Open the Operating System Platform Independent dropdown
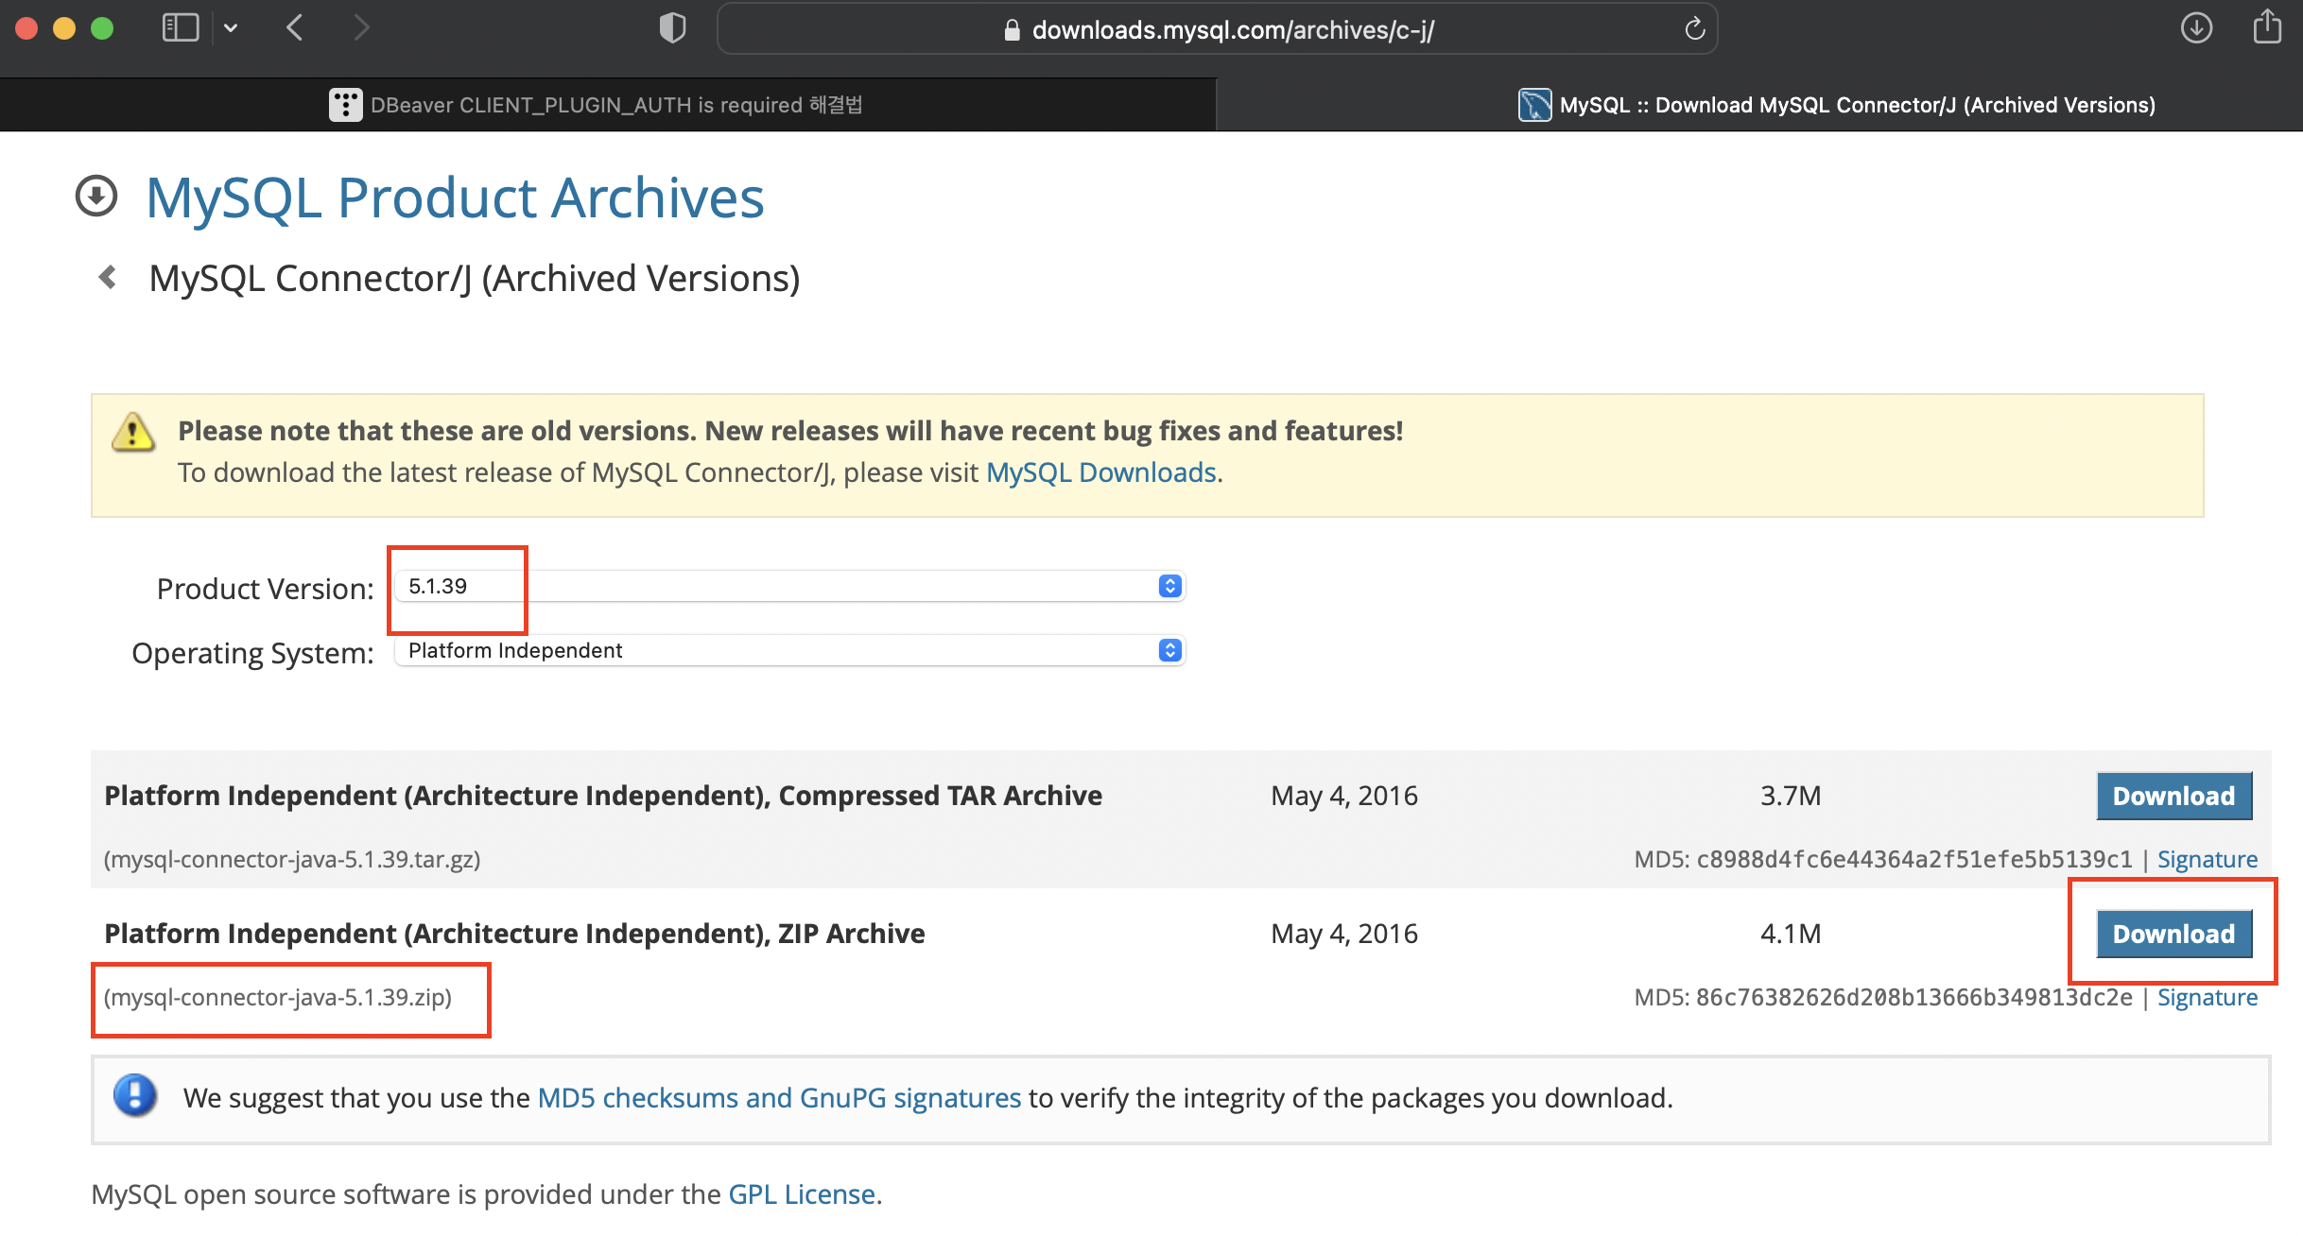Screen dimensions: 2303x1236 789,651
